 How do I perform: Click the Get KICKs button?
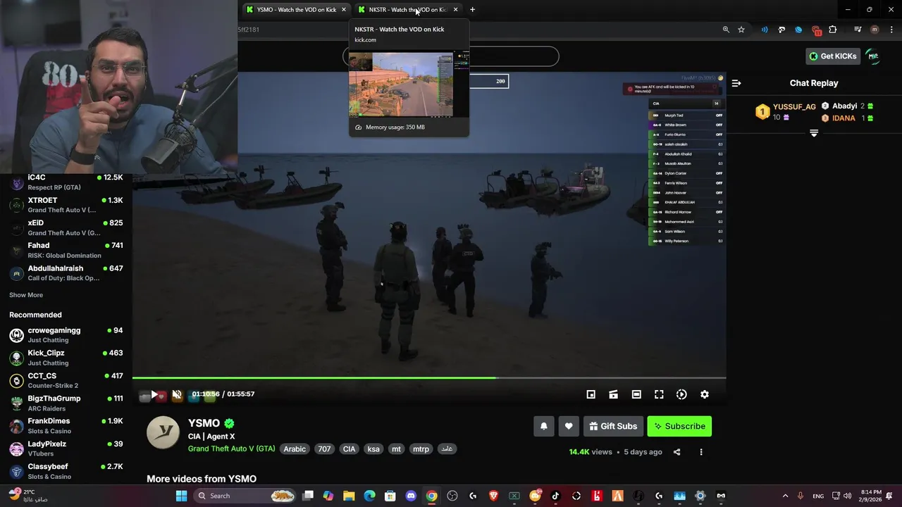point(833,56)
